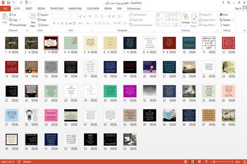Select slide 1 thumbnail
Image resolution: width=247 pixels, height=164 pixels.
(12, 43)
